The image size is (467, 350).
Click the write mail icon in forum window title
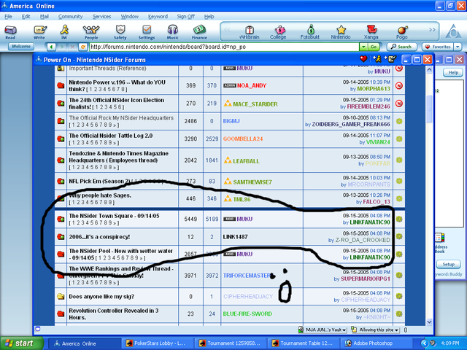click(390, 59)
